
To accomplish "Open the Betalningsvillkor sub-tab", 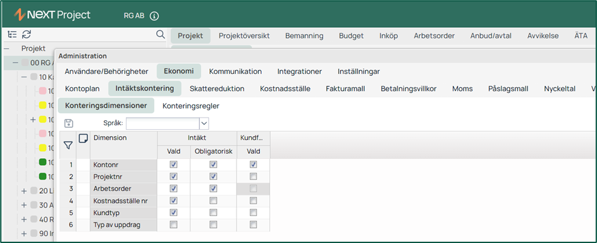I will 409,89.
